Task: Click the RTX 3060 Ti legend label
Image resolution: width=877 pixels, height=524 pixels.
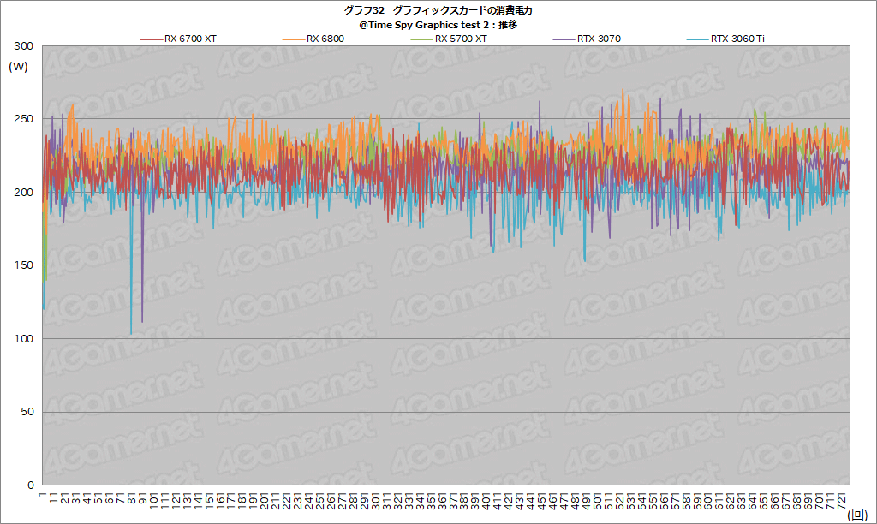Action: tap(737, 39)
